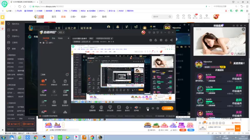Go to browser home icon
Viewport: 250px width, 140px height.
(x=25, y=7)
